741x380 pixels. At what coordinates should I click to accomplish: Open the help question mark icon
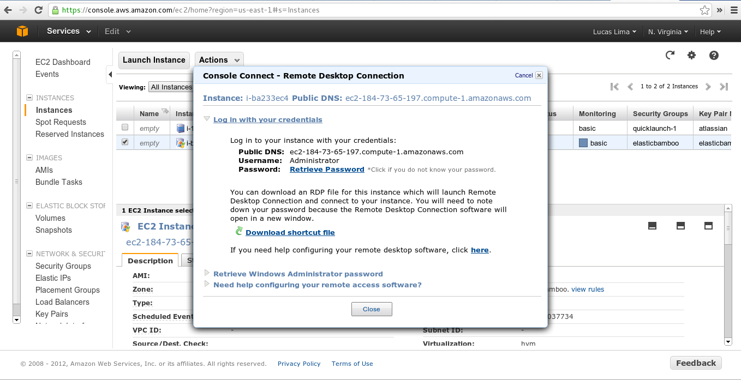tap(714, 55)
